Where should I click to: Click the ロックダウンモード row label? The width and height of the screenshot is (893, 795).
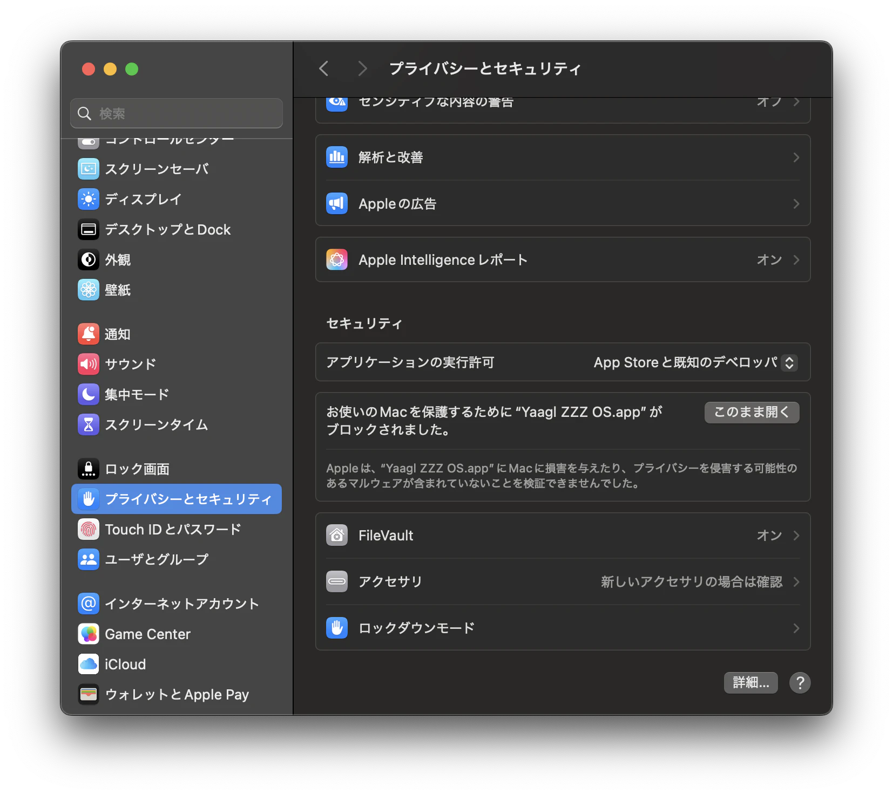coord(417,628)
